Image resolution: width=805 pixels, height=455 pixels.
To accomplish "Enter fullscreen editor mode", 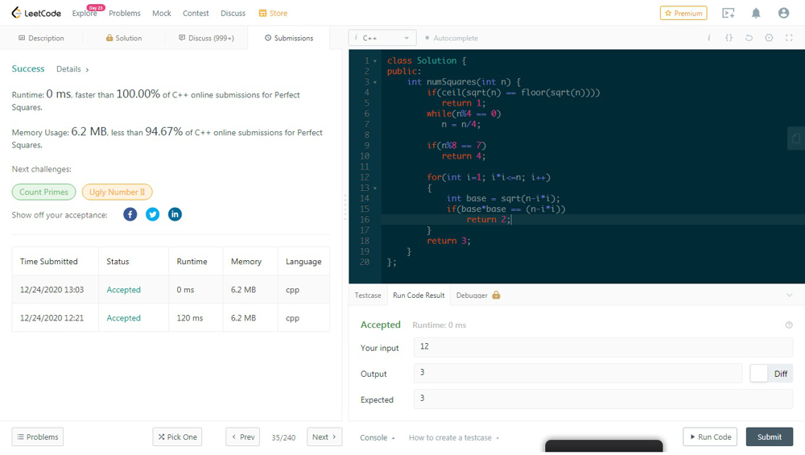I will pyautogui.click(x=789, y=38).
